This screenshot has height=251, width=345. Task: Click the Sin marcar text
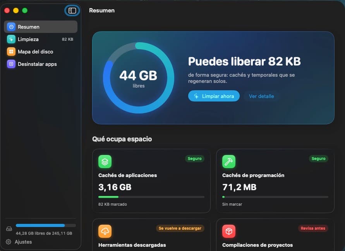[x=232, y=204]
